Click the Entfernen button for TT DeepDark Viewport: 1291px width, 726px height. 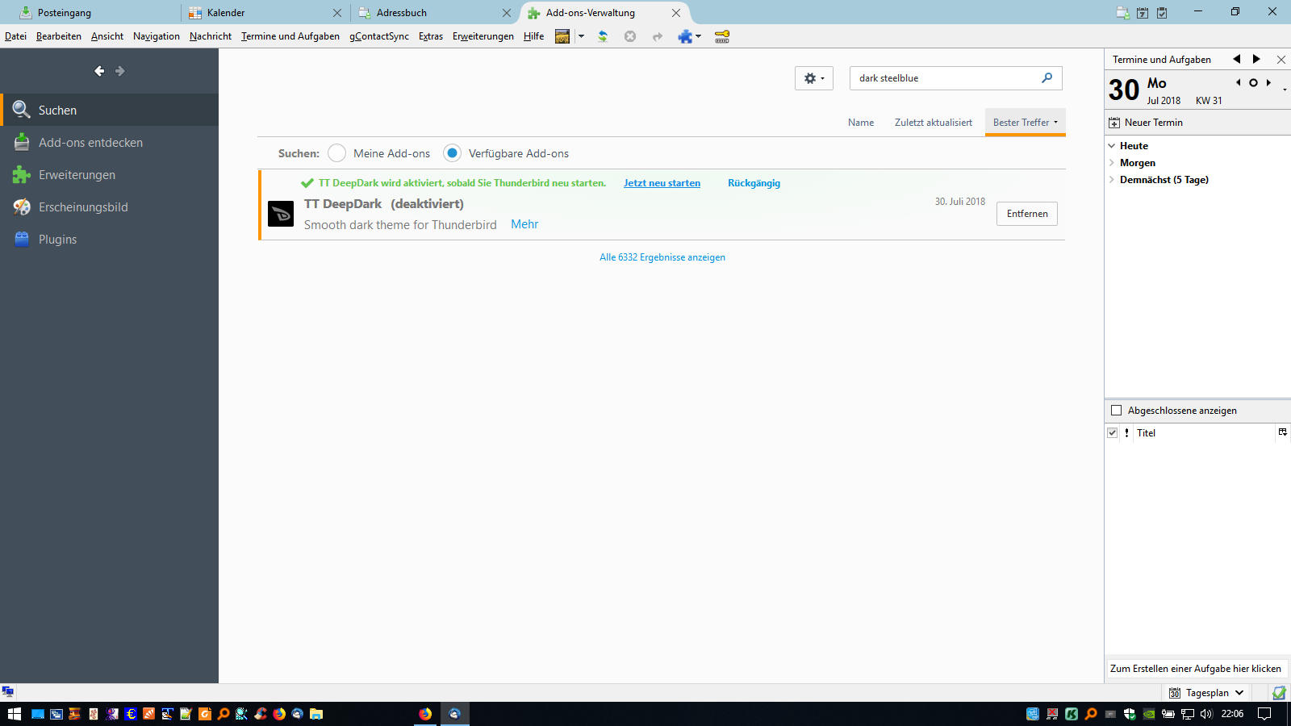1027,214
